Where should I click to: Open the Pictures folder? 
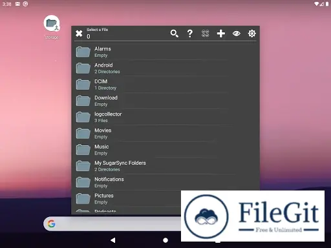click(x=127, y=198)
